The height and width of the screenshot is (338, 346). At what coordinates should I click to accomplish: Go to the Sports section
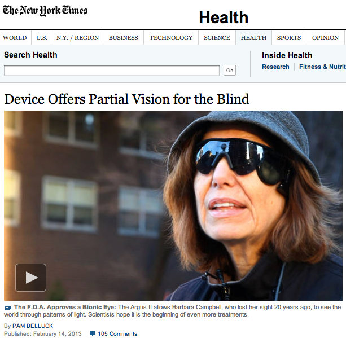289,38
